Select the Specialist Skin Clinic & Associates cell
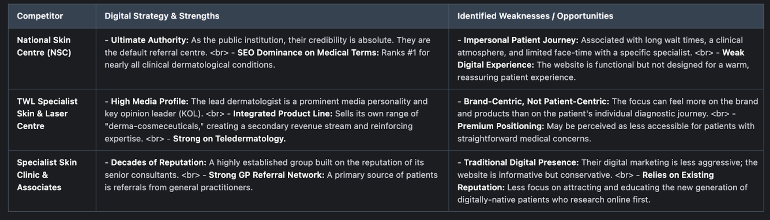The width and height of the screenshot is (770, 220). click(47, 175)
